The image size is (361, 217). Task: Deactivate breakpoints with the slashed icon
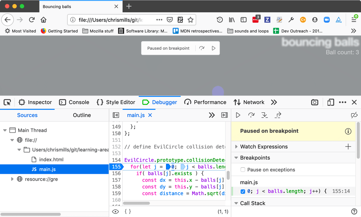coord(354,115)
